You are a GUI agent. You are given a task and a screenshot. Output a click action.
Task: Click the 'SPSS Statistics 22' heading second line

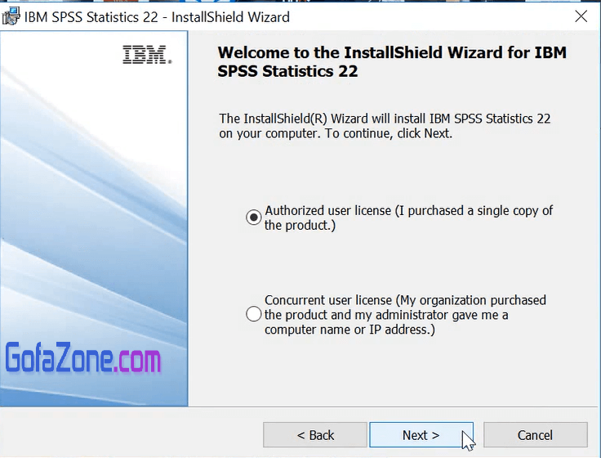(287, 72)
